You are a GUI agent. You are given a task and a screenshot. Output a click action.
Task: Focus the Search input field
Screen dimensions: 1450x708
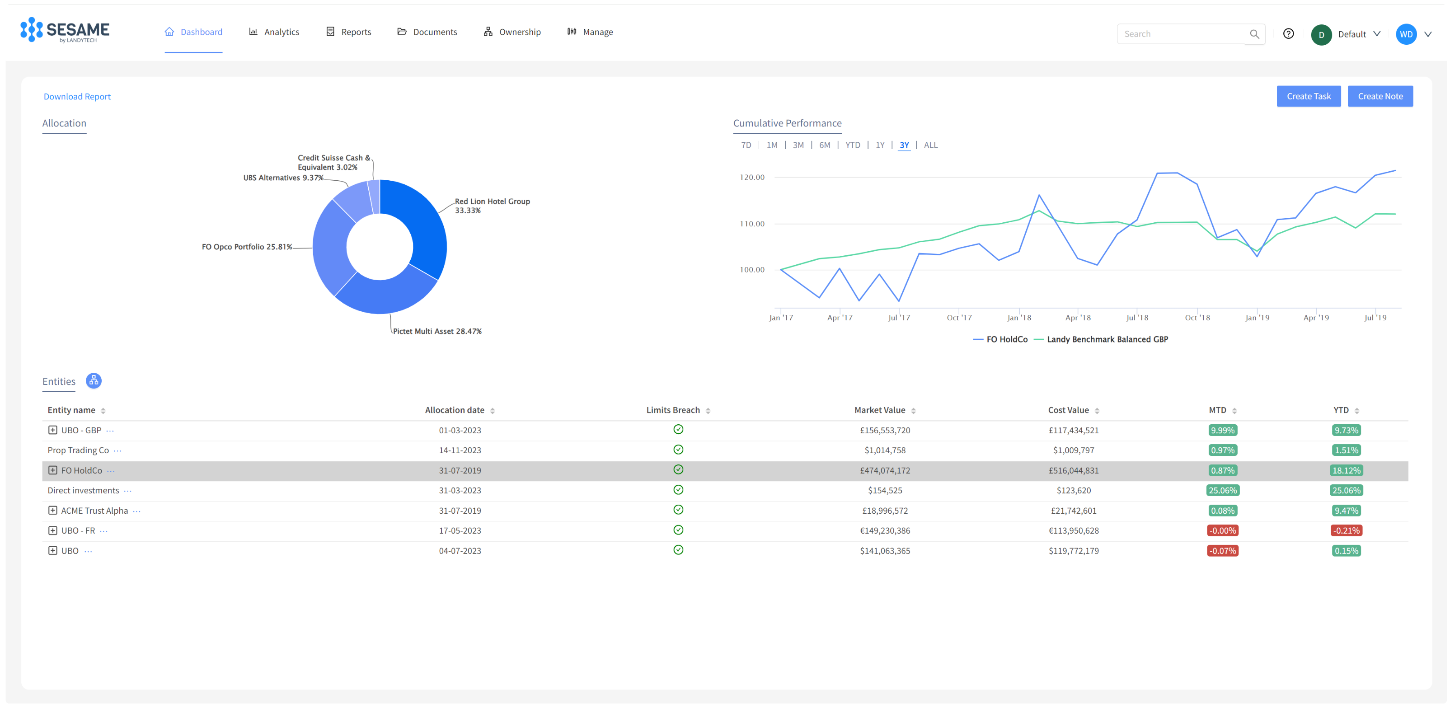tap(1183, 34)
